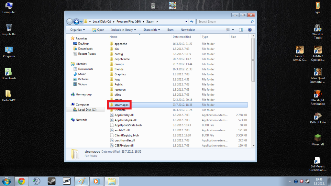
Task: Launch World of Tanks desktop shortcut
Action: (x=318, y=32)
